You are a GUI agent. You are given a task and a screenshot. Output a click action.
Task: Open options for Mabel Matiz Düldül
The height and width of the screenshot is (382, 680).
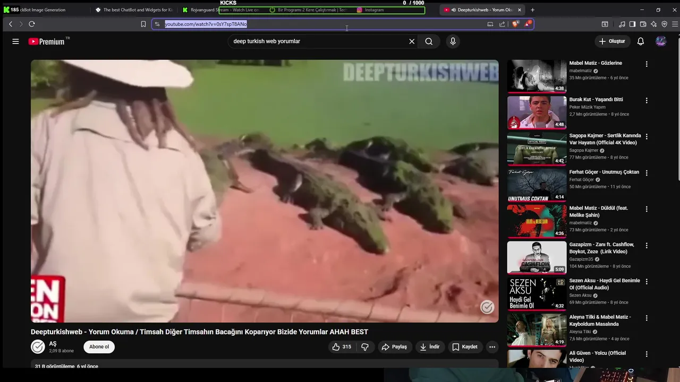click(x=647, y=209)
